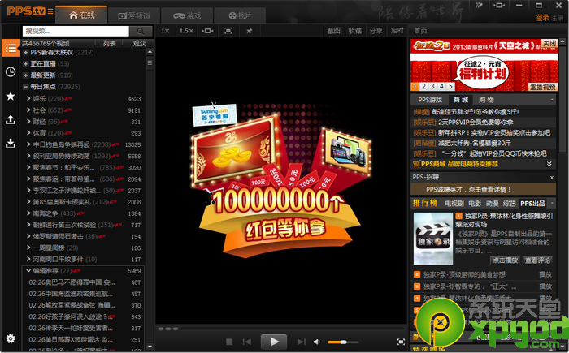Switch to the 购物 tab
This screenshot has width=569, height=353.
tap(486, 100)
